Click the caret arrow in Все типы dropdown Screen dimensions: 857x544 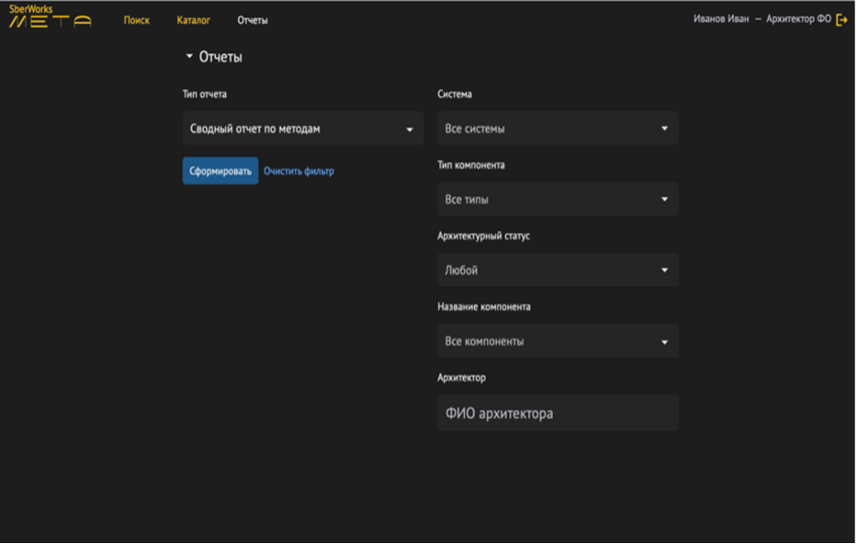(x=665, y=199)
